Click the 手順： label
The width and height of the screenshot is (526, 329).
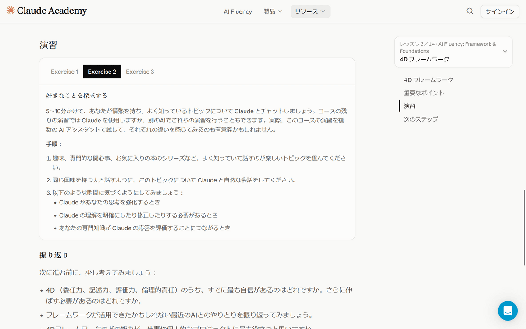coord(54,144)
